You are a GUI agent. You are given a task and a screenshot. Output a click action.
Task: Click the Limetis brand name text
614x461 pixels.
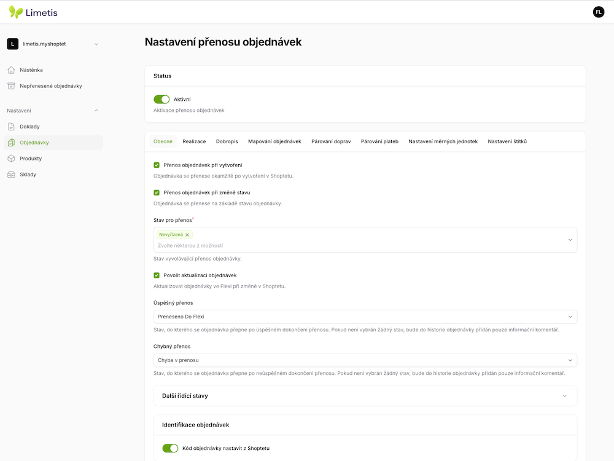pyautogui.click(x=42, y=13)
